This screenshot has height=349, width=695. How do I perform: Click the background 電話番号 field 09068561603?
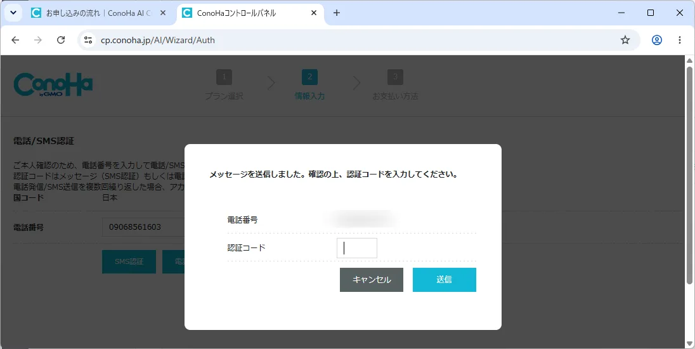(x=143, y=227)
